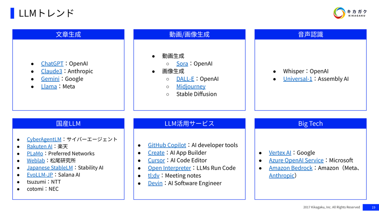Image resolution: width=379 pixels, height=213 pixels.
Task: Visit the tl;dv link
Action: [x=153, y=175]
